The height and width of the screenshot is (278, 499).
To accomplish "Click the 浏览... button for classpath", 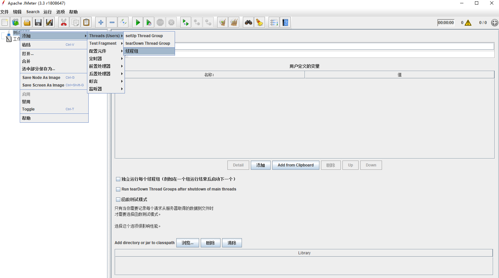I will [x=188, y=242].
